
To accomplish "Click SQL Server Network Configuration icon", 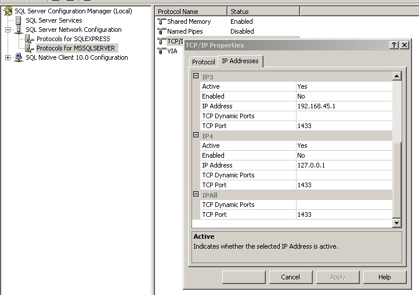I will pyautogui.click(x=19, y=30).
